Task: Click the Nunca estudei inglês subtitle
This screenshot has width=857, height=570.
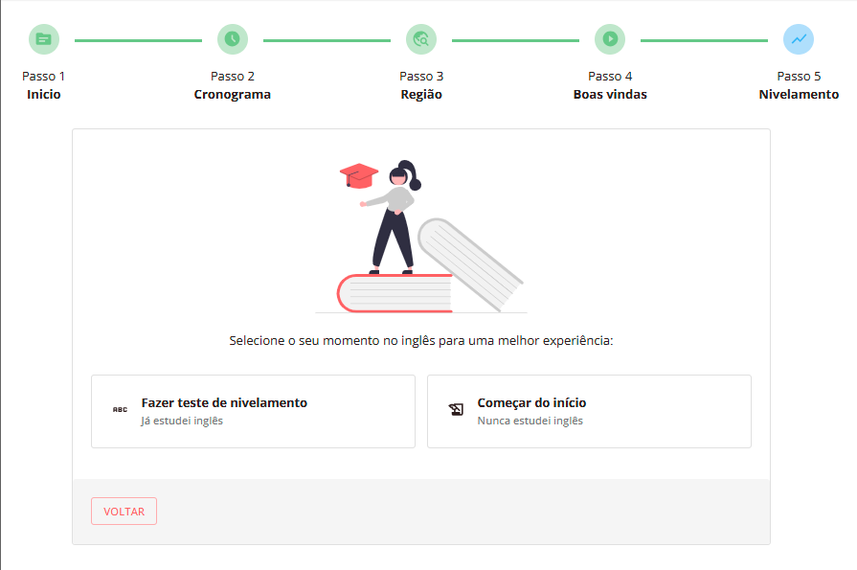Action: point(530,421)
